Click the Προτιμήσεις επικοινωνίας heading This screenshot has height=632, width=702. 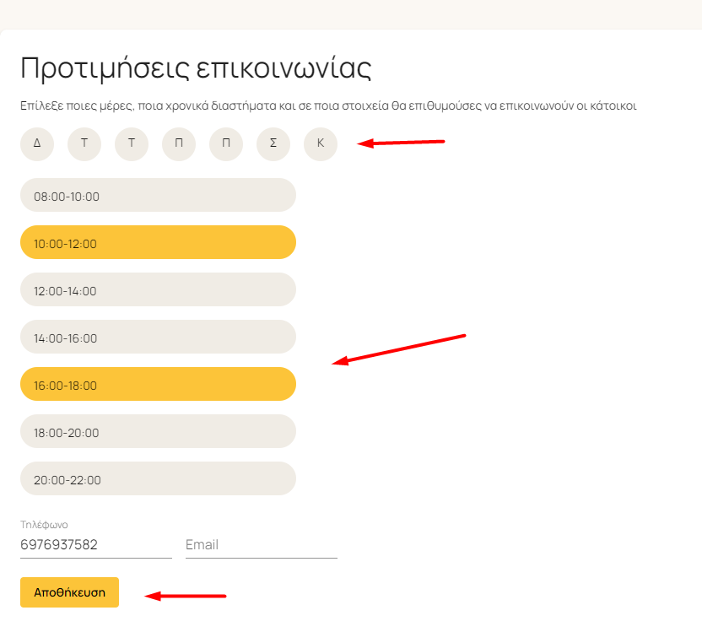tap(196, 69)
